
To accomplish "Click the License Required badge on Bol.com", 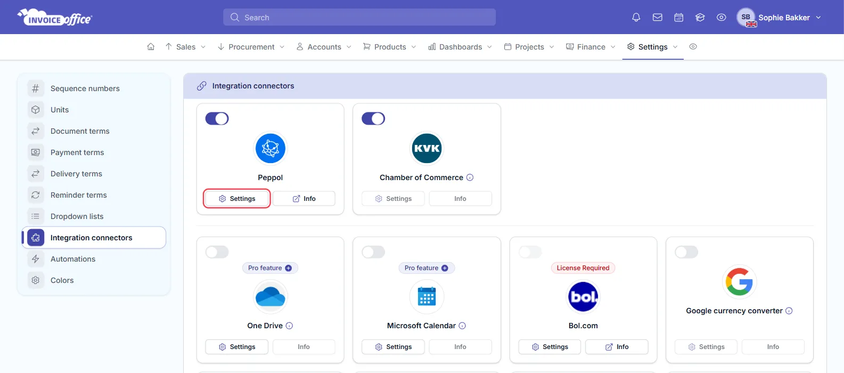I will (583, 268).
